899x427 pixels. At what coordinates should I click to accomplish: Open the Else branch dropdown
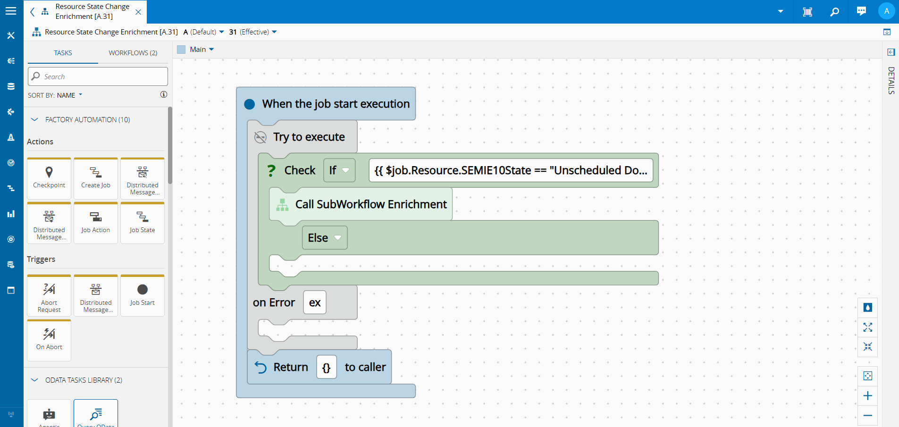point(338,238)
